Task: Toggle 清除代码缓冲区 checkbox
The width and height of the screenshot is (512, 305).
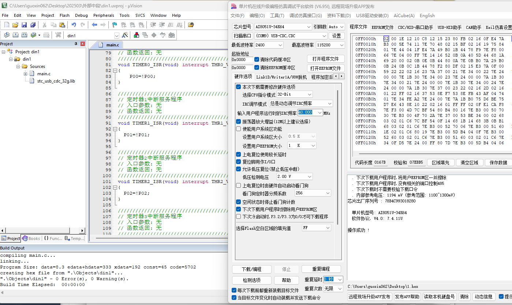Action: (257, 60)
